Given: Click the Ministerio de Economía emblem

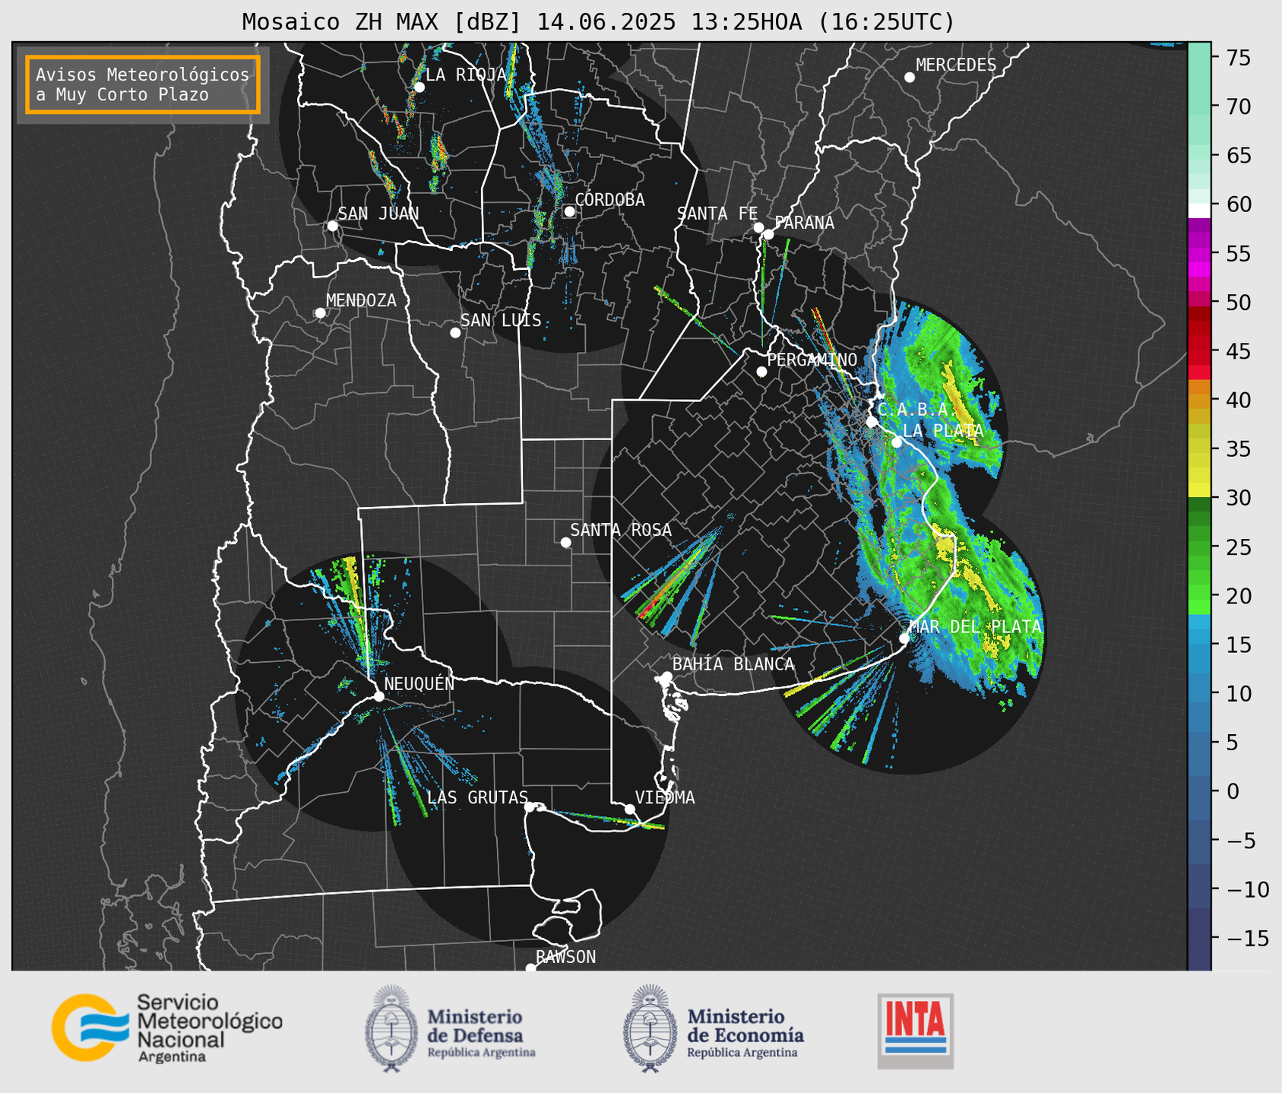Looking at the screenshot, I should click(649, 1028).
